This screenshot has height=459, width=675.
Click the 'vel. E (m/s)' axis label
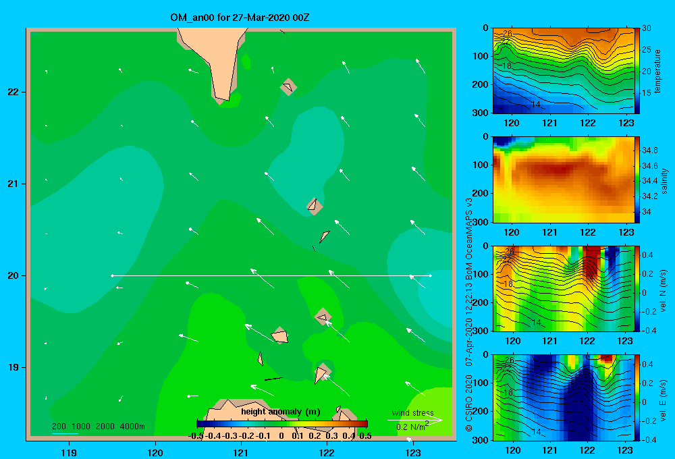(664, 400)
